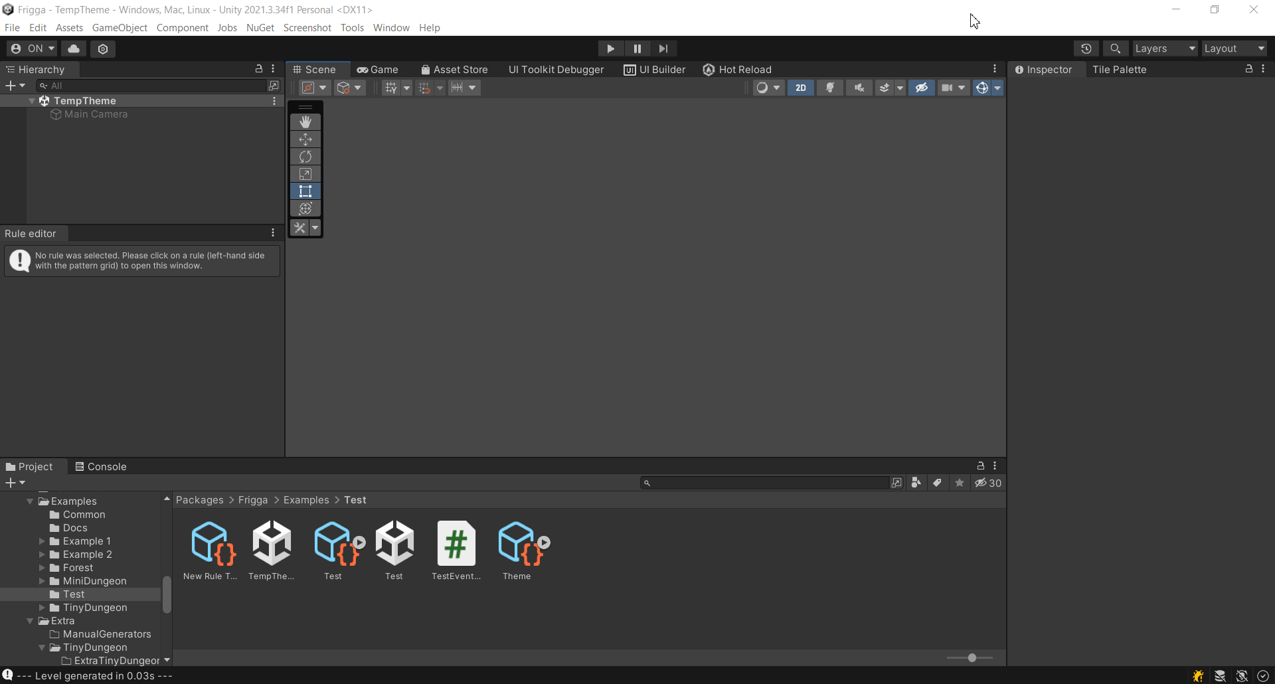
Task: Open the Gizmos dropdown arrow
Action: click(x=997, y=88)
